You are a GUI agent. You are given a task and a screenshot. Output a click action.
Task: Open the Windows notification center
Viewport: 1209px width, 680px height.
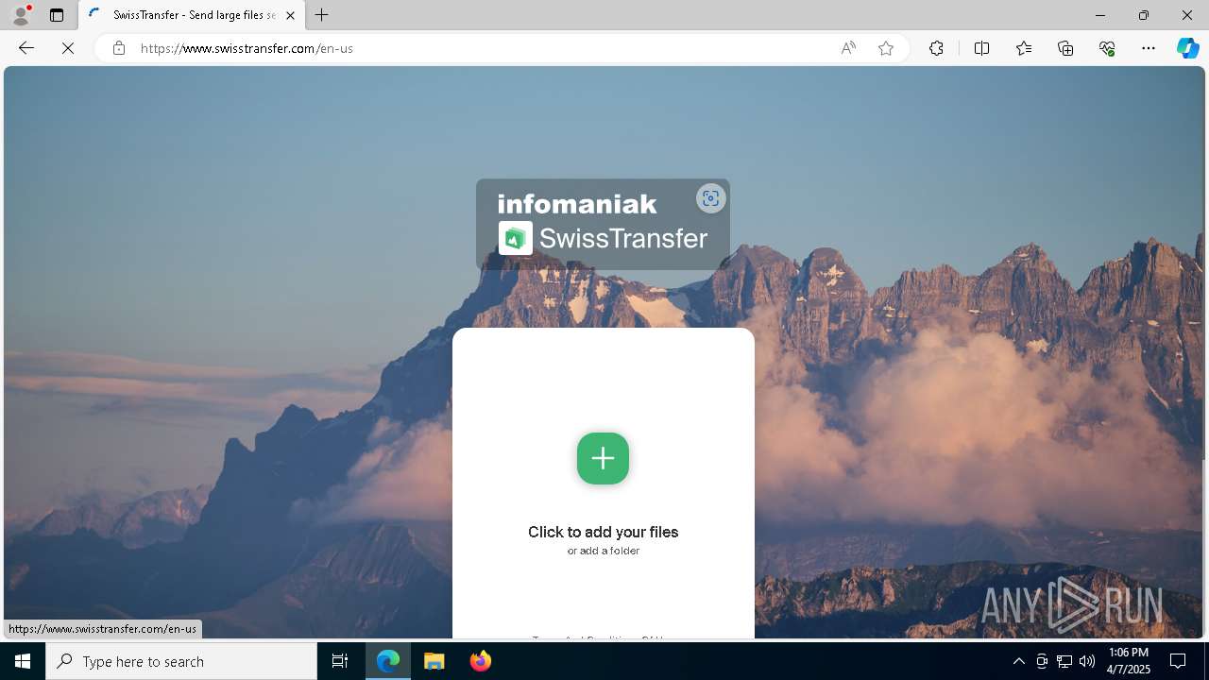coord(1178,661)
